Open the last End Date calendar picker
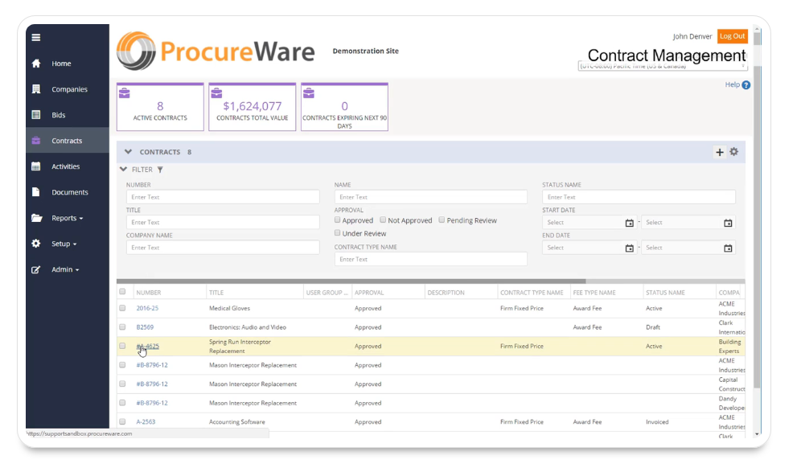 (728, 248)
